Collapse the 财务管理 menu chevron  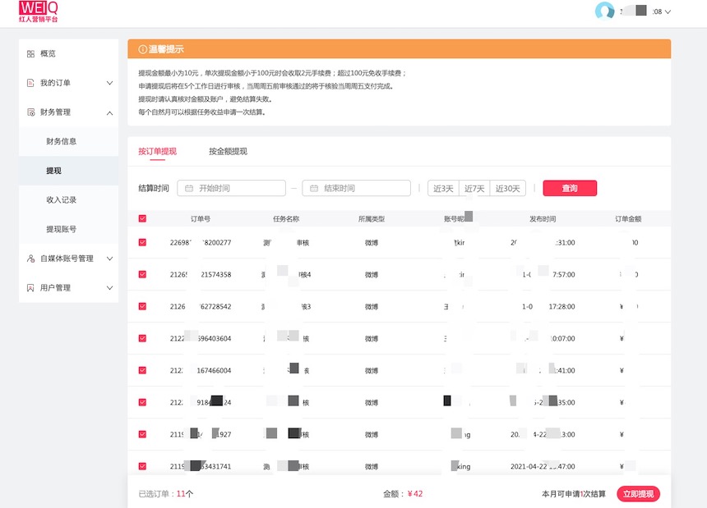(x=109, y=112)
